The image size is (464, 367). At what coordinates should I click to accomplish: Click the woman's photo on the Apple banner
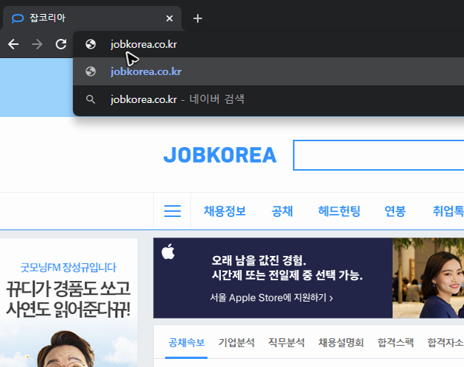428,278
